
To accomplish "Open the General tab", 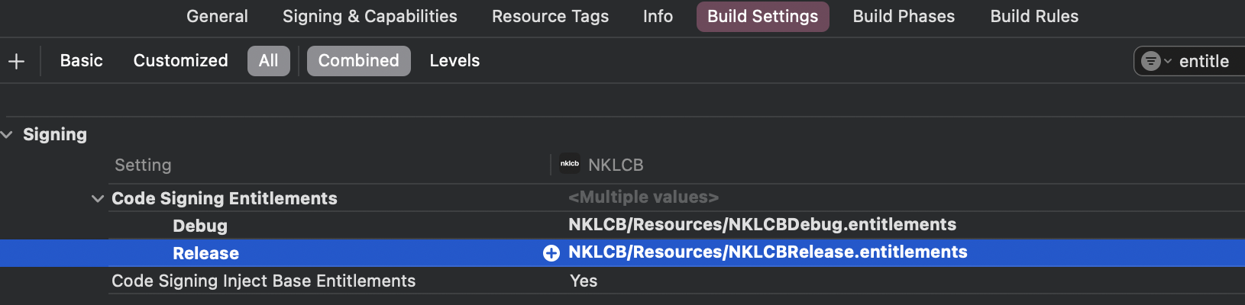I will pos(217,17).
